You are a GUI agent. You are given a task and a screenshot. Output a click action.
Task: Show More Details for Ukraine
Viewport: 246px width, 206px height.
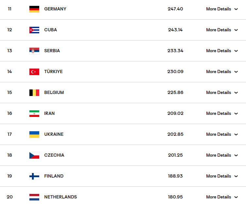[219, 135]
